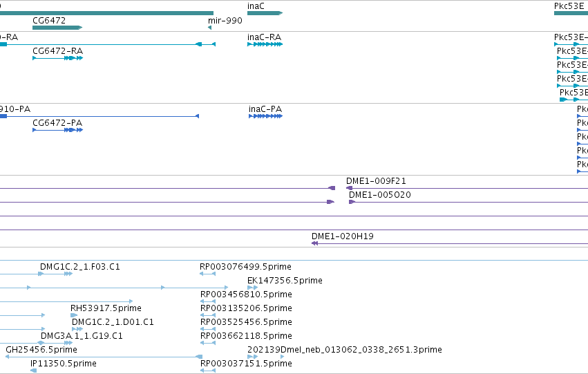This screenshot has height=374, width=588.
Task: Click the 202139Dmel_neb_013062_0338_2651.3prime label
Action: click(x=345, y=350)
